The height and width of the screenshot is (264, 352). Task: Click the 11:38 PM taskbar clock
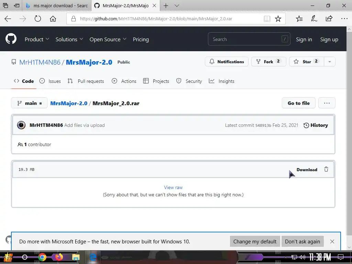click(320, 257)
